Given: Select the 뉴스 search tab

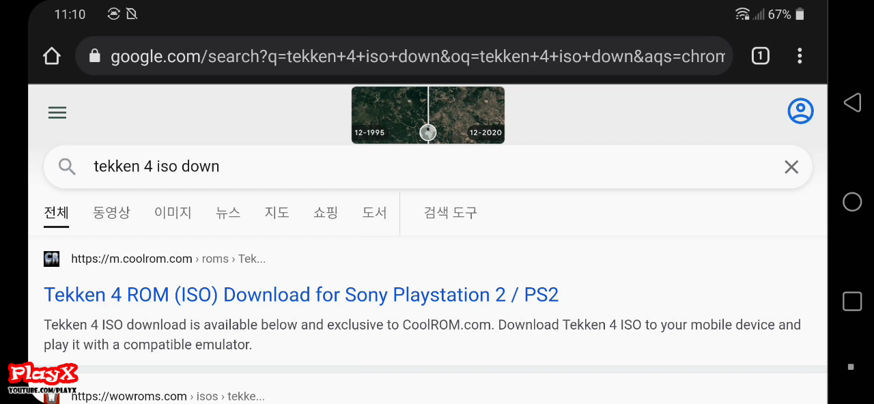Looking at the screenshot, I should pyautogui.click(x=228, y=213).
